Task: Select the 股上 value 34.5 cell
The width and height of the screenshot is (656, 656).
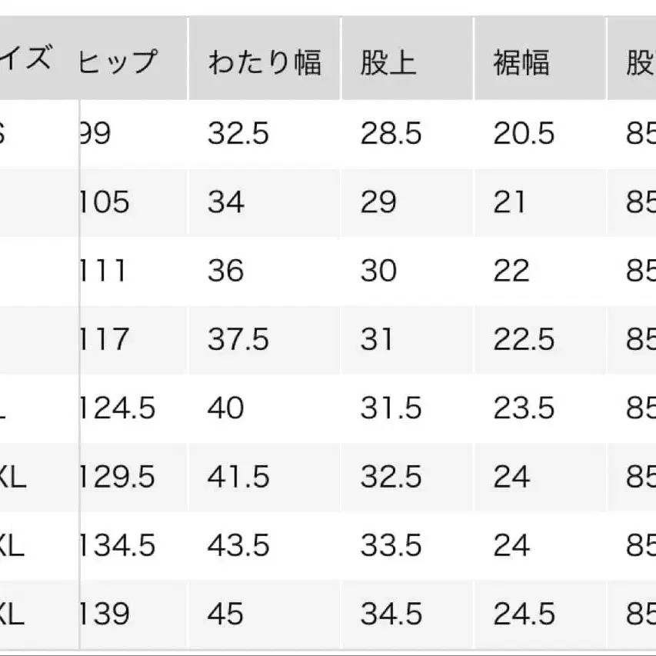Action: coord(391,614)
